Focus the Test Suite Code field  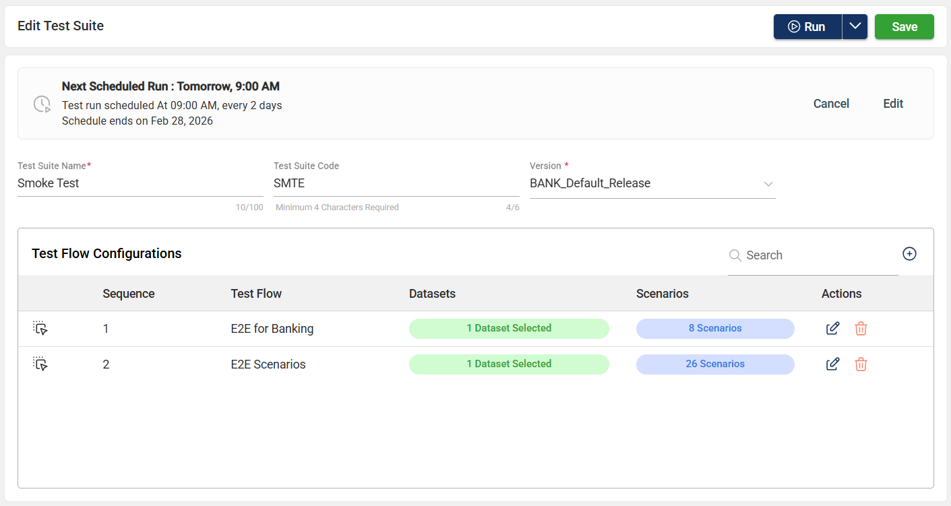click(396, 183)
